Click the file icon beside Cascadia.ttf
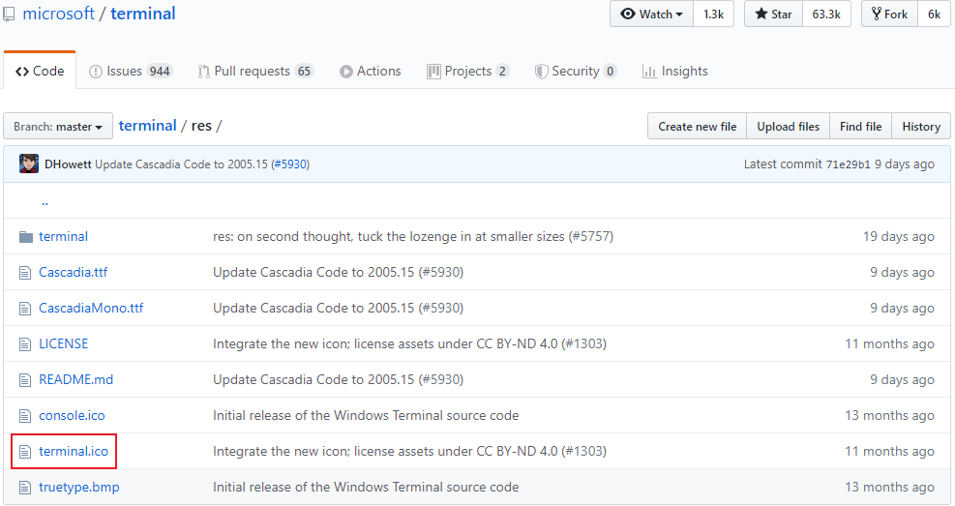Image resolution: width=955 pixels, height=506 pixels. click(25, 273)
